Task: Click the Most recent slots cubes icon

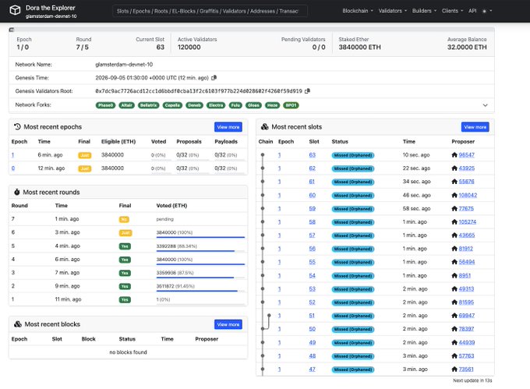Action: pyautogui.click(x=265, y=127)
